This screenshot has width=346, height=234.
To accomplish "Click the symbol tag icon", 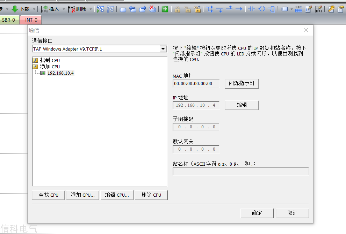I will [284, 9].
